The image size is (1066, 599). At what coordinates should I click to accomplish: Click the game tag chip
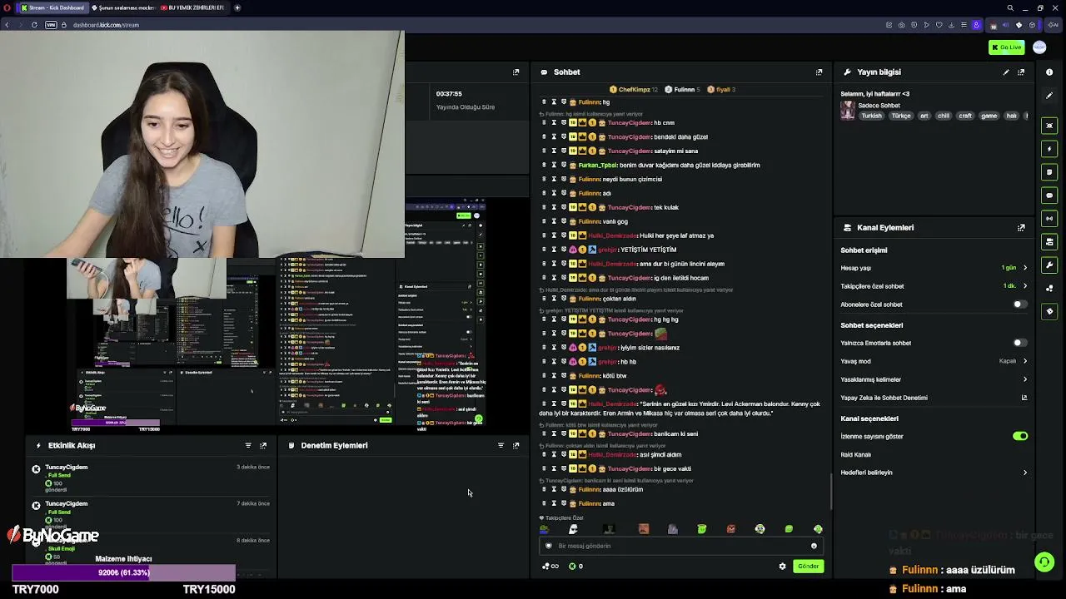(989, 116)
